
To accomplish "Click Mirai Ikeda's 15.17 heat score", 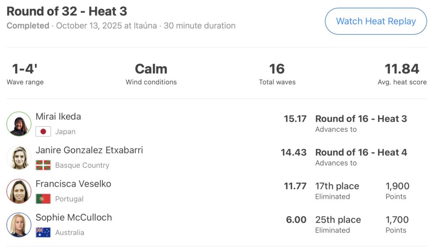I will point(295,119).
